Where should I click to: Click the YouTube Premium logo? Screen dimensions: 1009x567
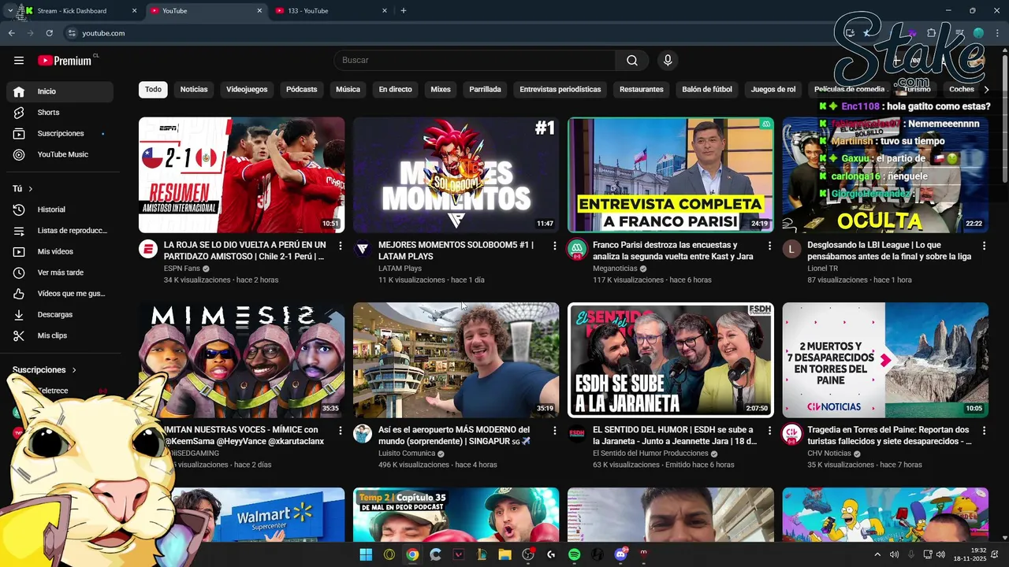click(66, 61)
